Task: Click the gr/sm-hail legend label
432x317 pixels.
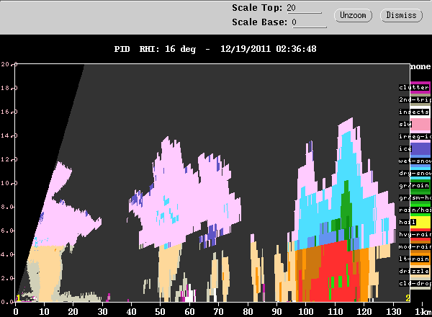Action: coord(415,197)
